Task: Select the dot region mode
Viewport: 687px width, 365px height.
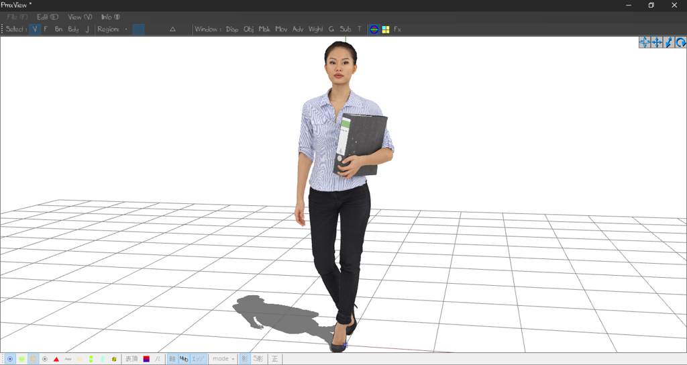Action: tap(126, 30)
